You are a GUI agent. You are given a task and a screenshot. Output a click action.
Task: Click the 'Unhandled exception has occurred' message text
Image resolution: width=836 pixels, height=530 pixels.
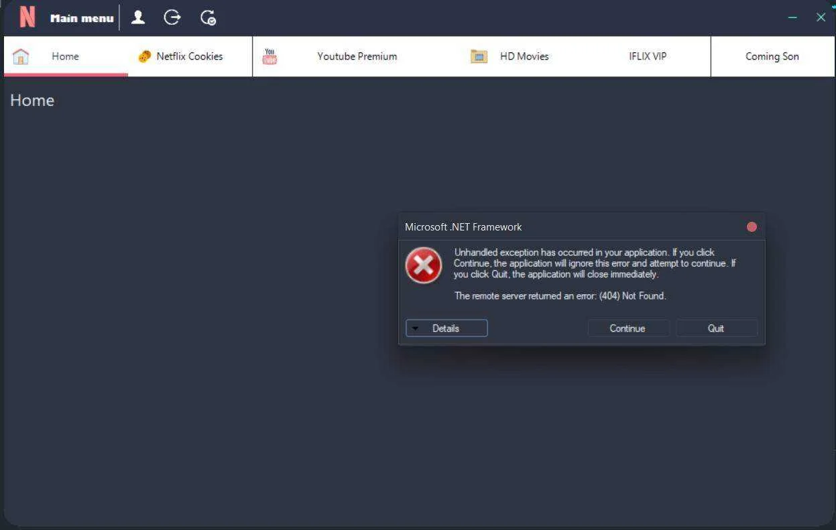(x=595, y=263)
